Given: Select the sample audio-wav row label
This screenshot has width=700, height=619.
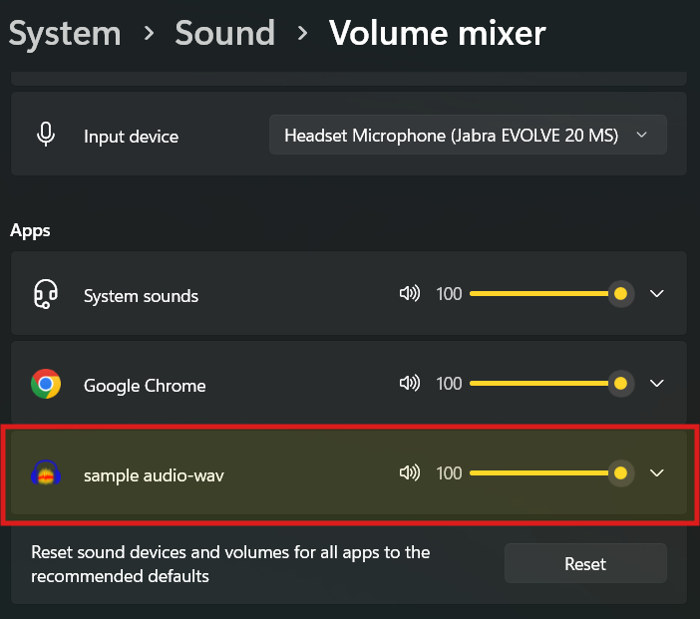Looking at the screenshot, I should pyautogui.click(x=154, y=475).
